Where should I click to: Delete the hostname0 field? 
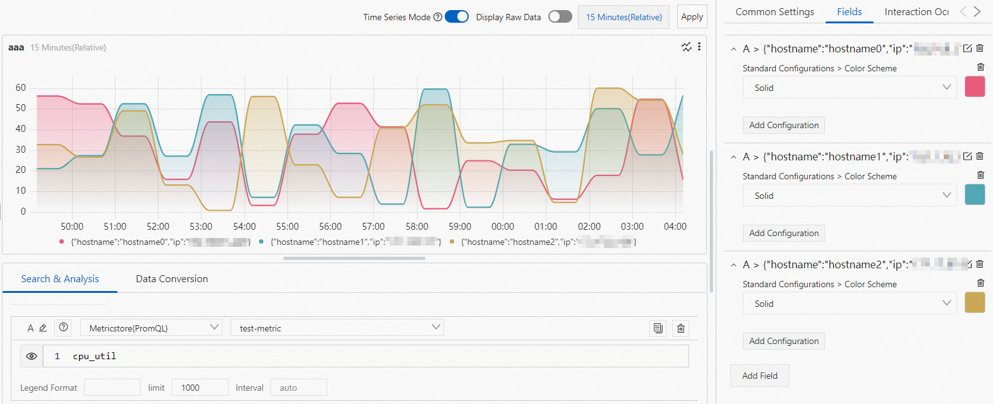coord(980,49)
